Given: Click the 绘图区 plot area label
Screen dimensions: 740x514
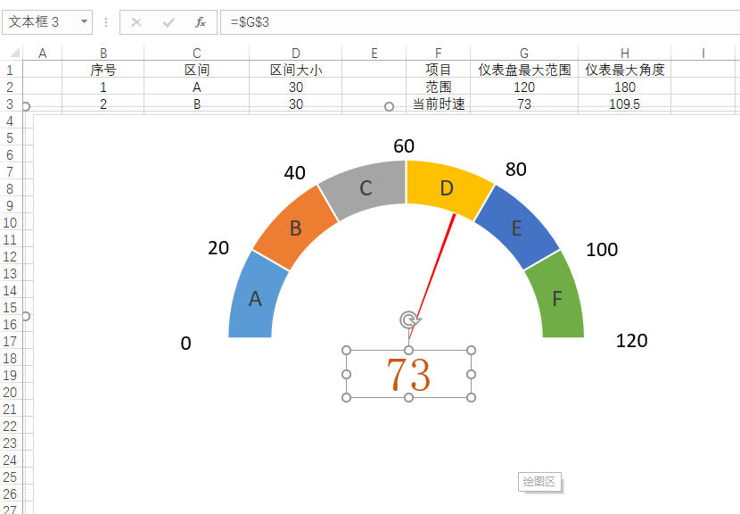Looking at the screenshot, I should (539, 480).
